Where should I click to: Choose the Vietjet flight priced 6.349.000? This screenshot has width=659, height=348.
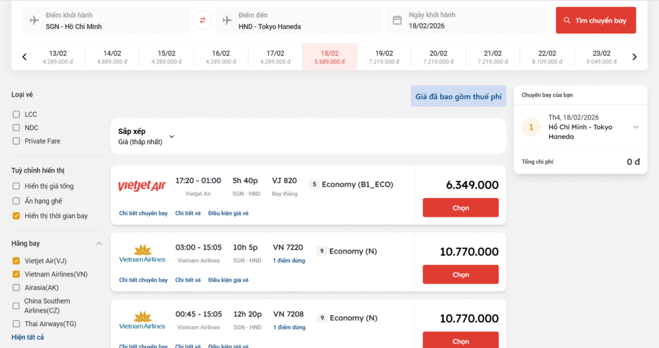click(x=460, y=208)
